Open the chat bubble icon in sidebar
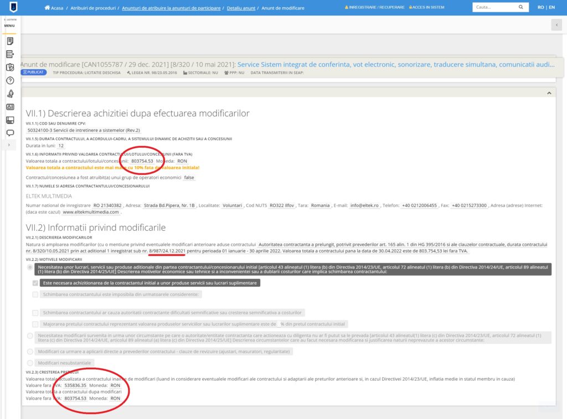The height and width of the screenshot is (419, 567). pyautogui.click(x=10, y=133)
